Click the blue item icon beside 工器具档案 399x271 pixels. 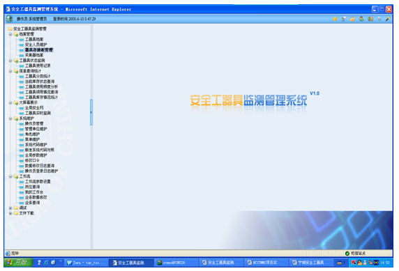[22, 40]
